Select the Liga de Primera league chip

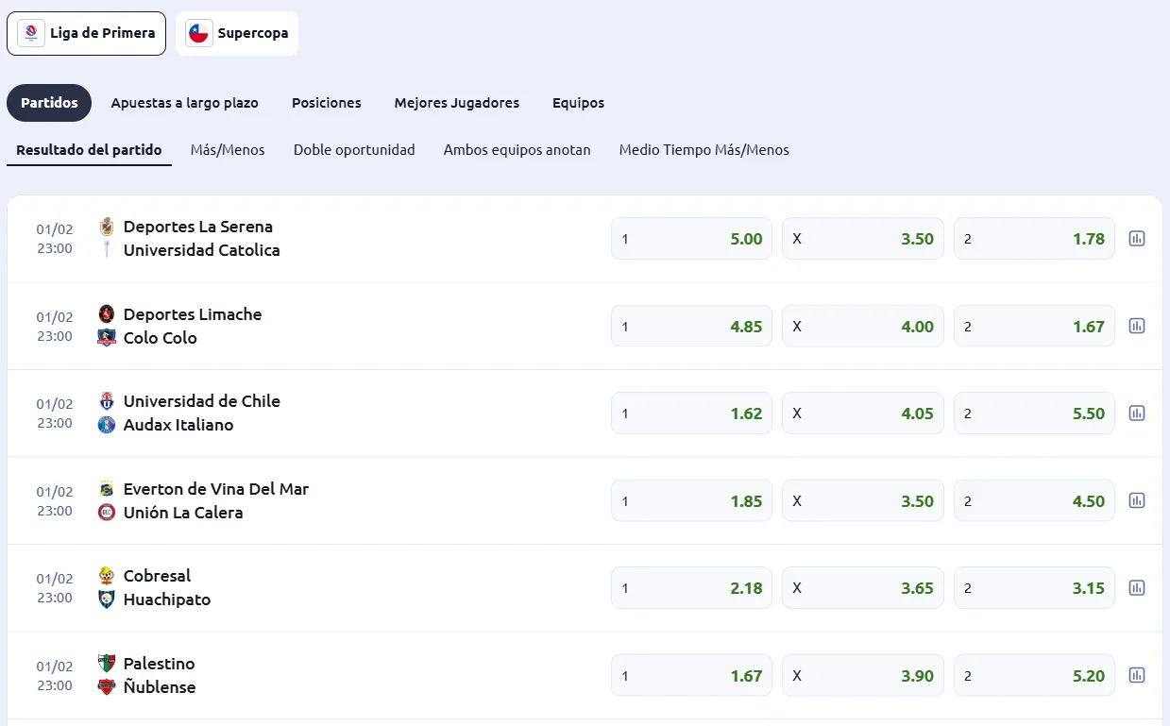tap(86, 34)
